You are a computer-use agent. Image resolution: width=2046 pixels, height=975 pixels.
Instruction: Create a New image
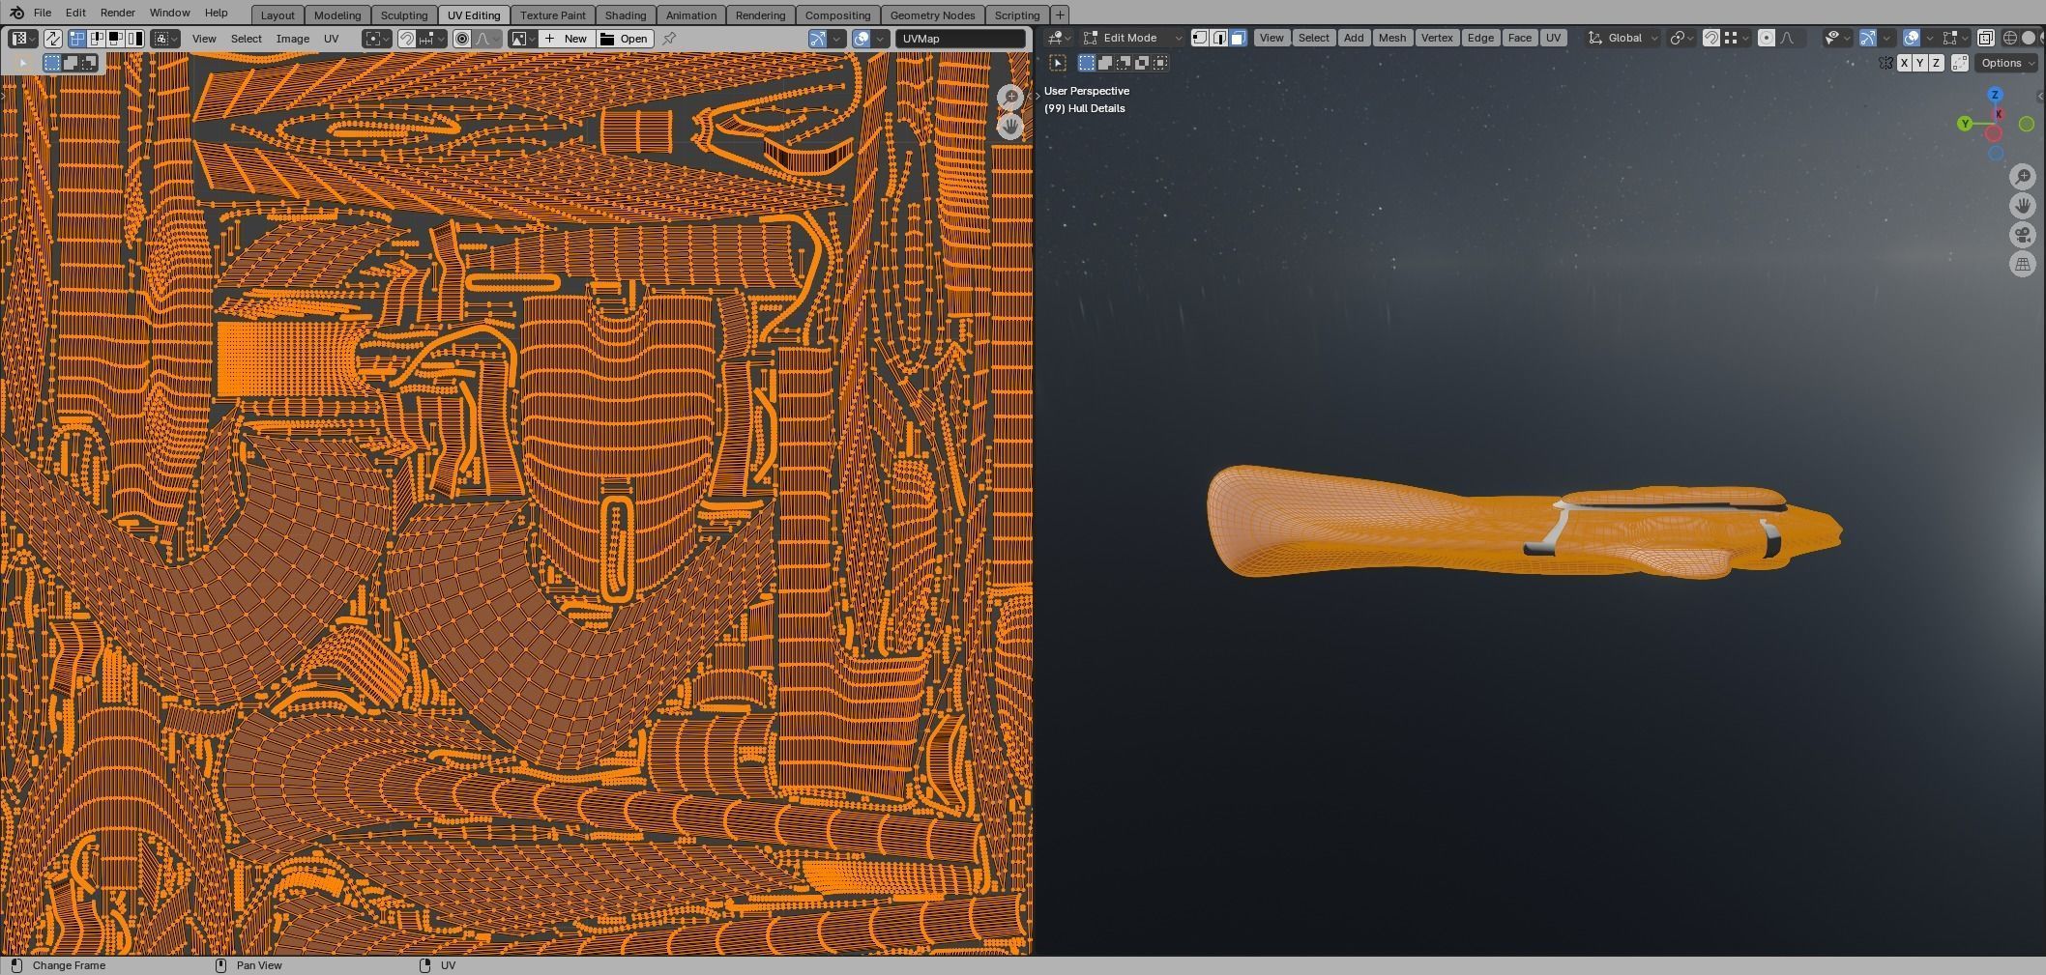567,39
